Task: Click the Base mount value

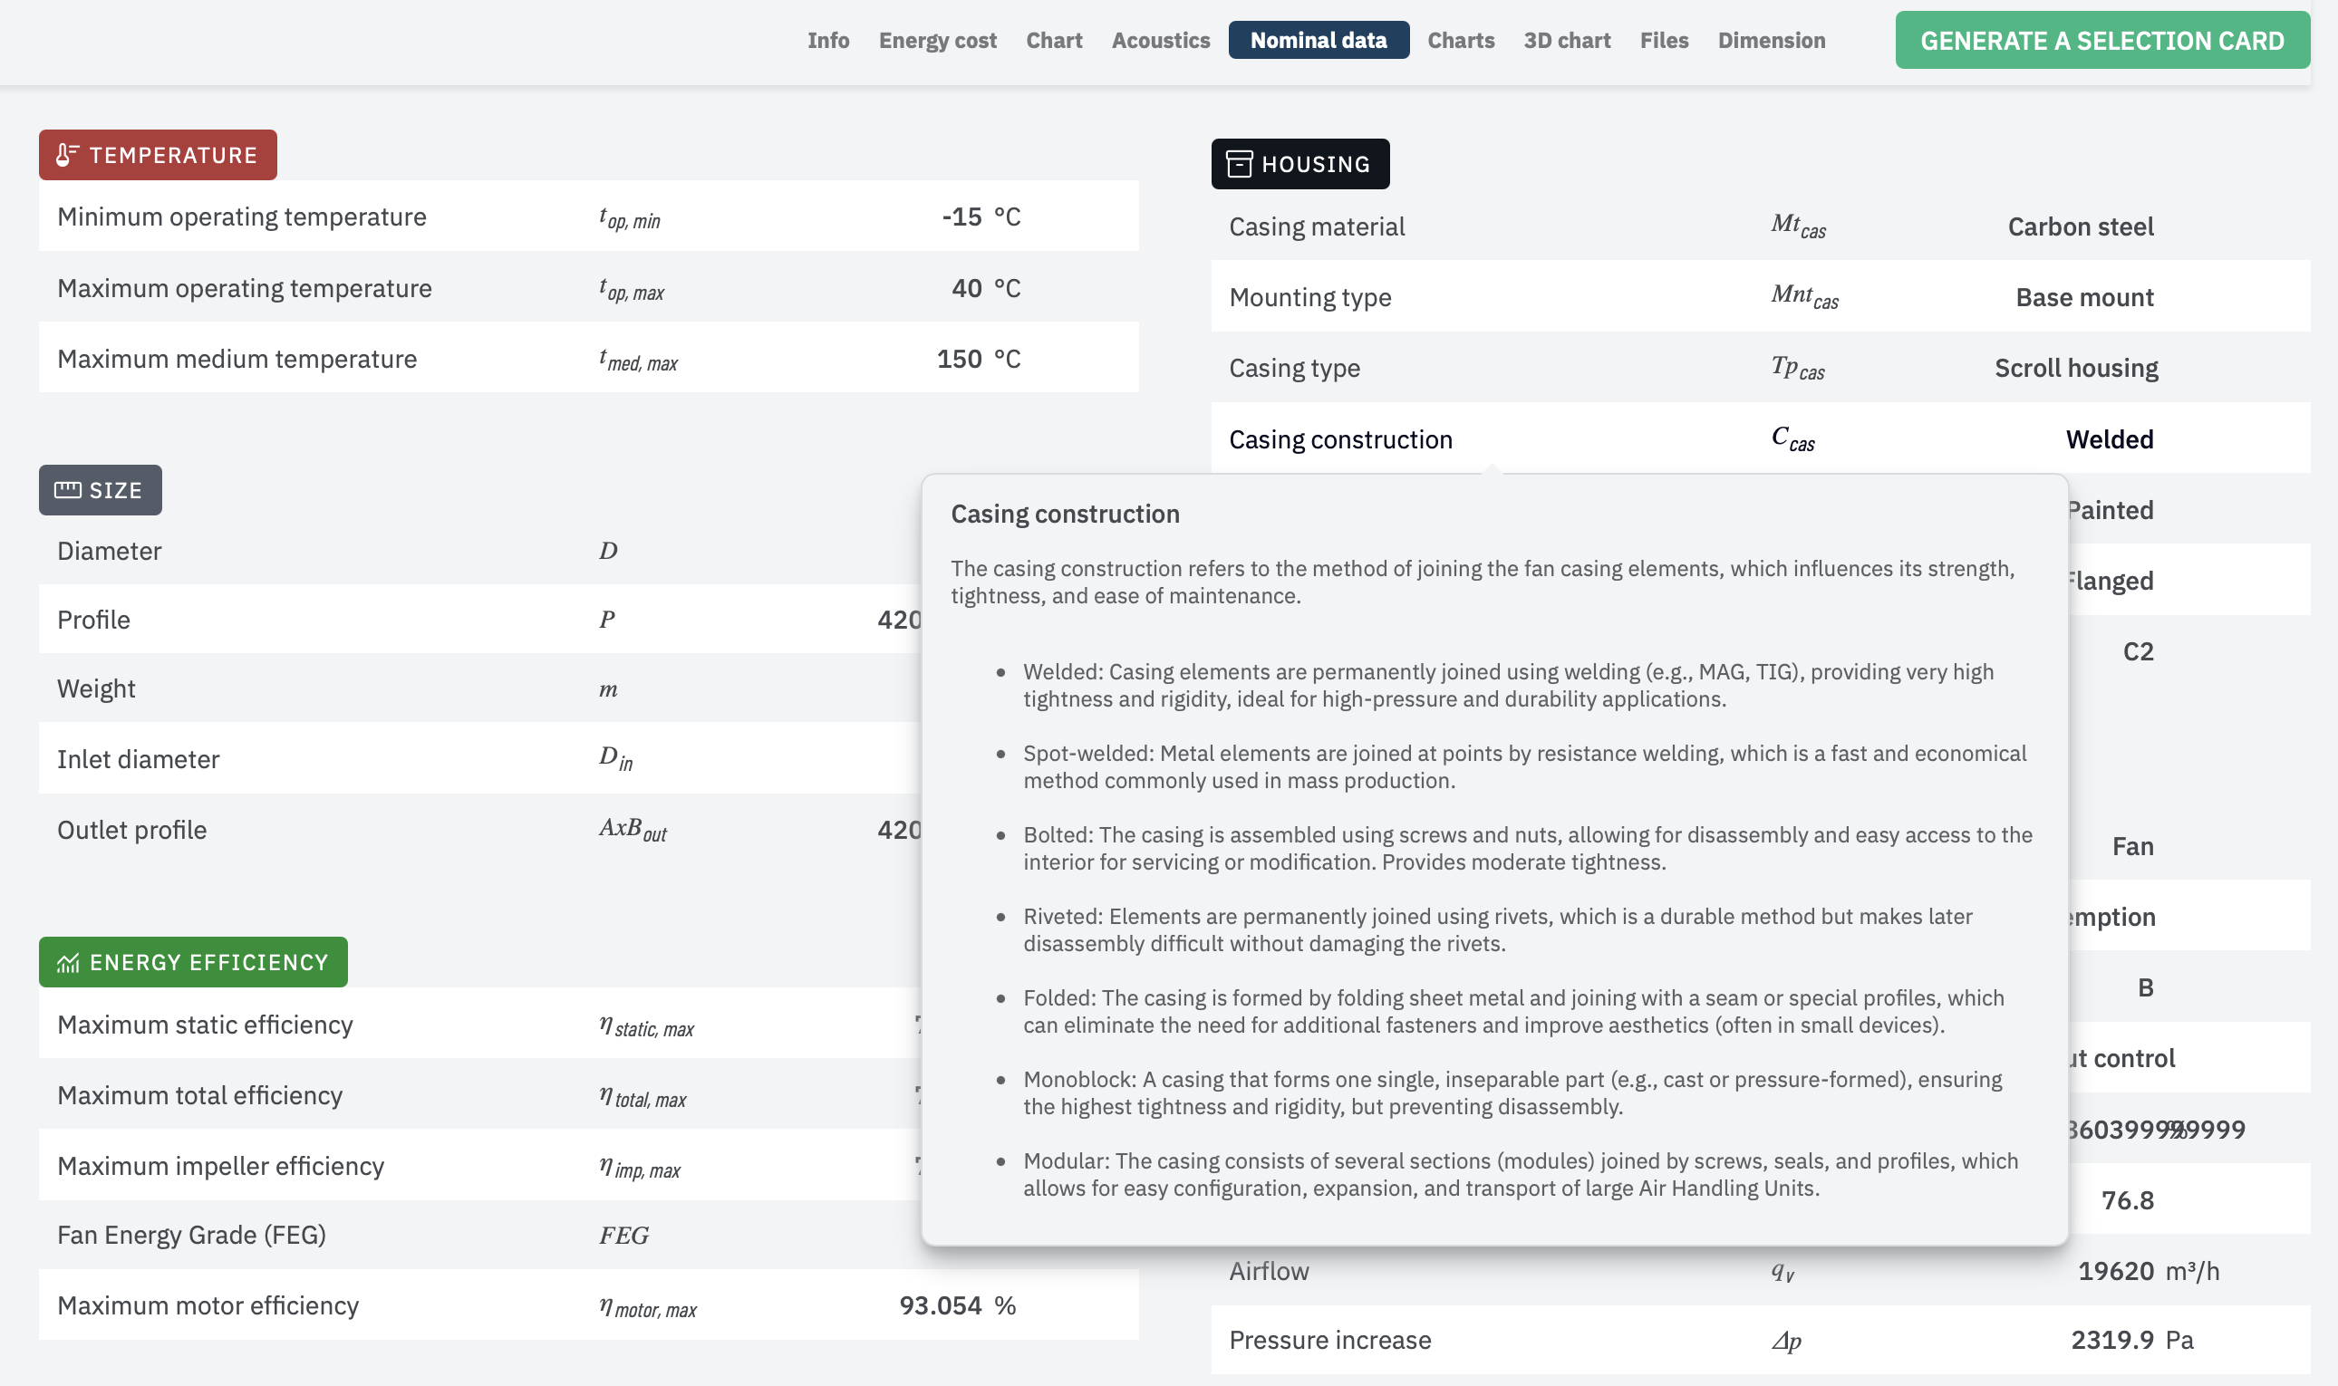Action: [x=2084, y=298]
